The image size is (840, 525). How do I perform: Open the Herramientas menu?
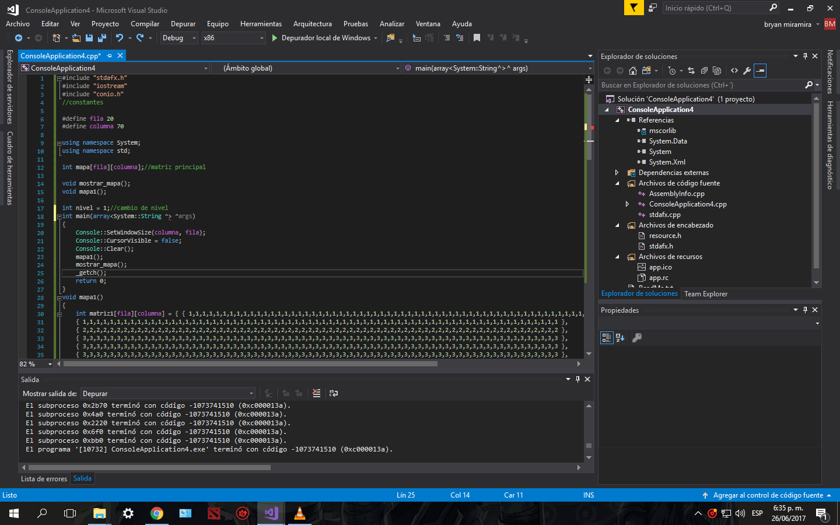tap(261, 24)
